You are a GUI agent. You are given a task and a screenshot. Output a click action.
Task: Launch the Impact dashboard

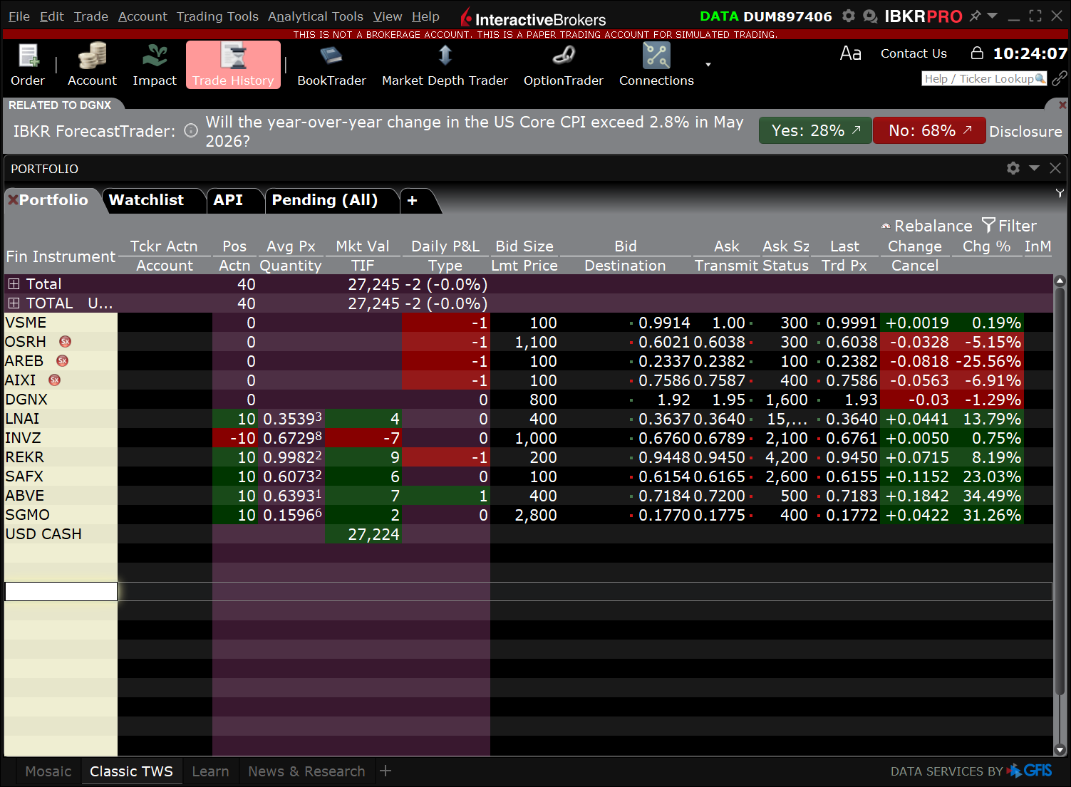coord(155,65)
